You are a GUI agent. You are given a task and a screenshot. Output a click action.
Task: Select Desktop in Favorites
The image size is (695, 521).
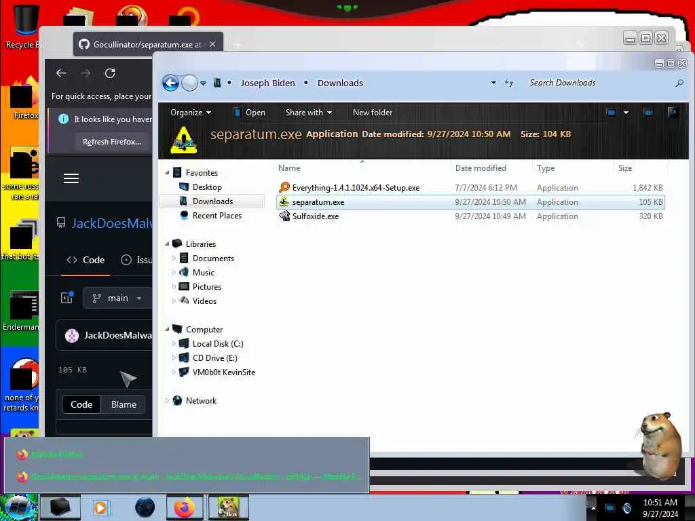coord(206,187)
